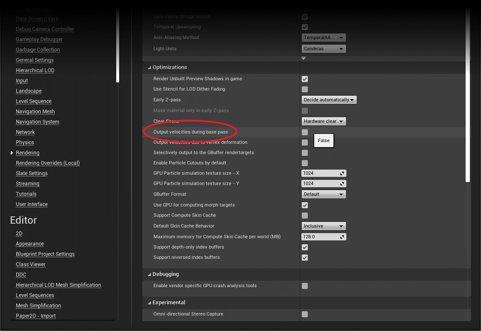
Task: Toggle the "Output velocities during base pass" checkbox
Action: [x=304, y=132]
